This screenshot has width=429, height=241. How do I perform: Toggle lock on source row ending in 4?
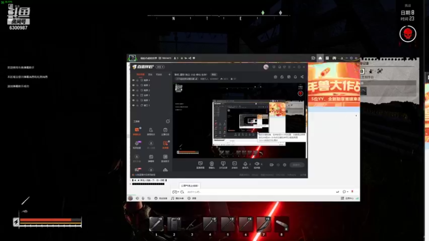tap(137, 80)
